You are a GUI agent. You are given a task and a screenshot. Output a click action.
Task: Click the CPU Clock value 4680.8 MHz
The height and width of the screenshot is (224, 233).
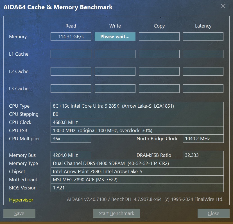pos(137,122)
